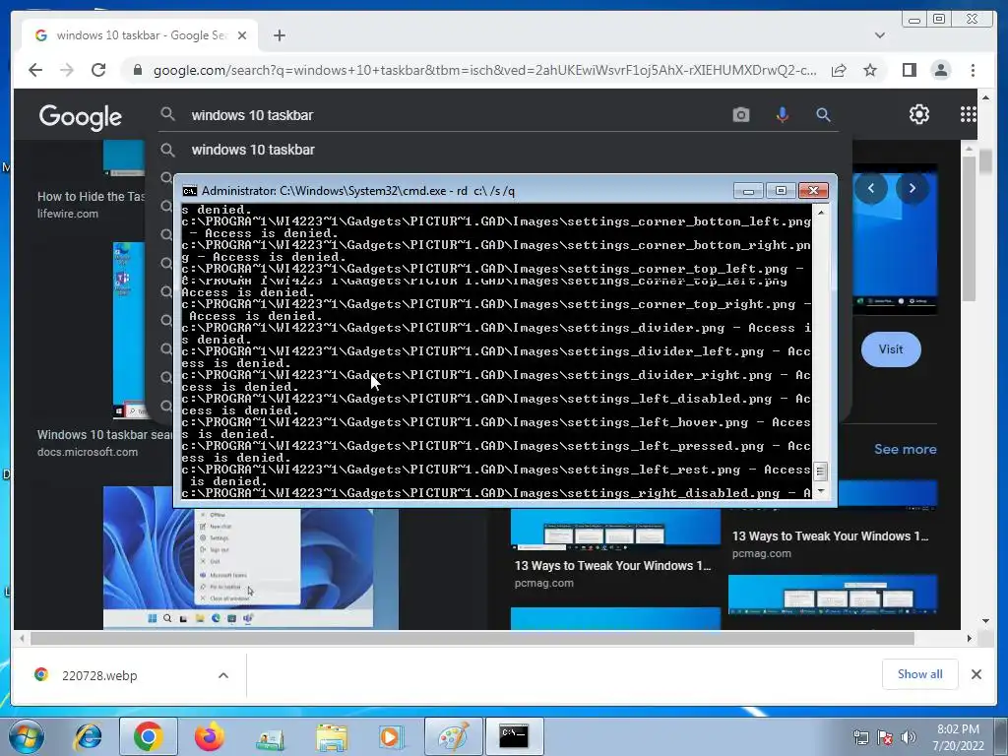The height and width of the screenshot is (756, 1008).
Task: Click the See more link
Action: click(905, 449)
